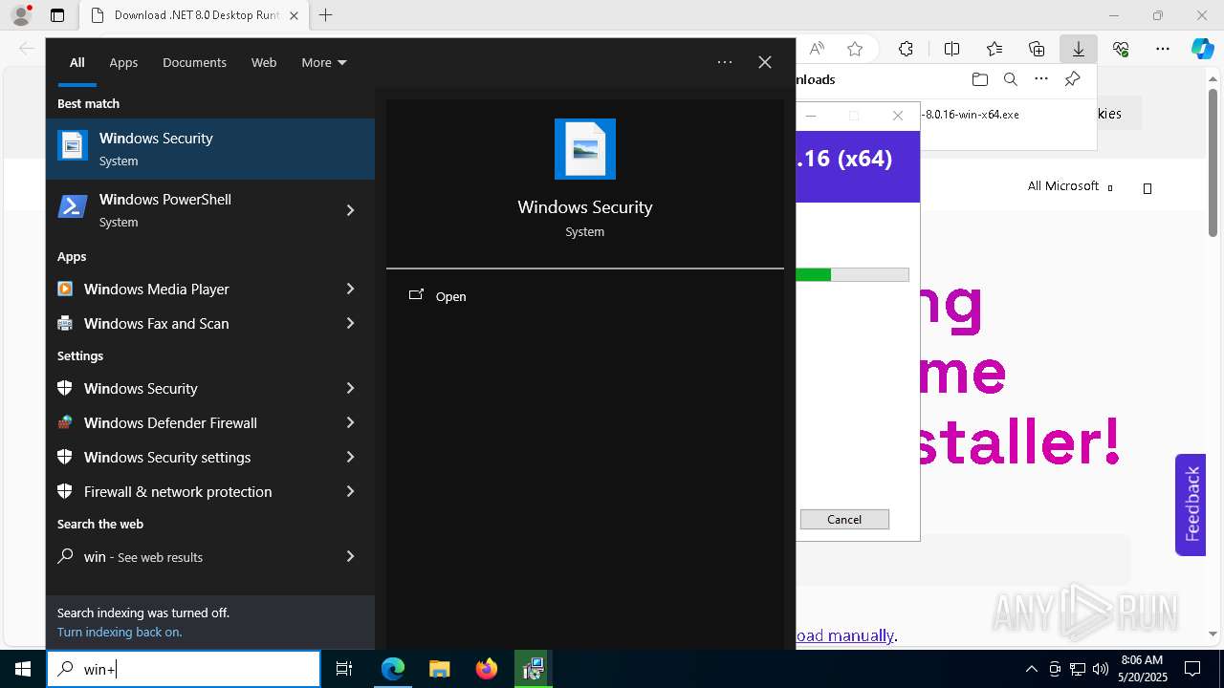Expand the win web results arrow
This screenshot has height=688, width=1224.
350,556
